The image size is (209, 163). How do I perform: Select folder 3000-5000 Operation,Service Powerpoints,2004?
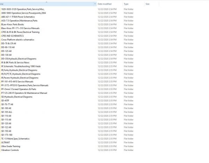[23, 13]
